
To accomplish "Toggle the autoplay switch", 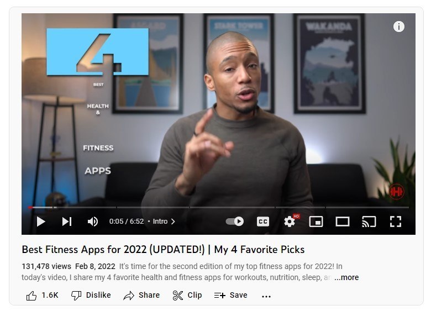I will point(235,222).
